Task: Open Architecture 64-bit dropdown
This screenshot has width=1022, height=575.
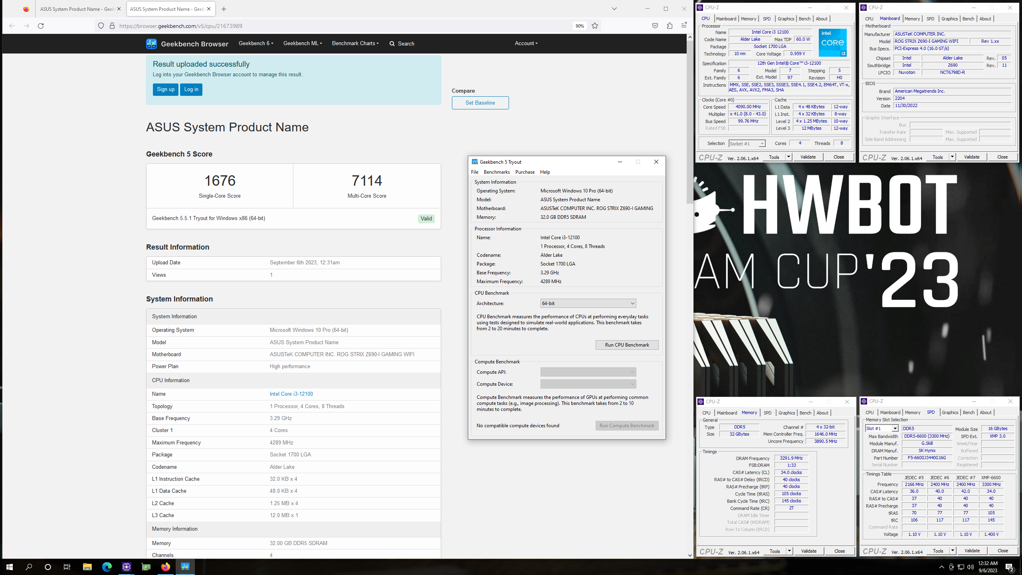Action: (x=588, y=303)
